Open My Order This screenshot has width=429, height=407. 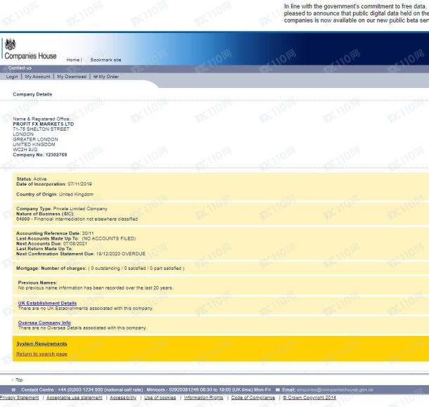click(109, 77)
